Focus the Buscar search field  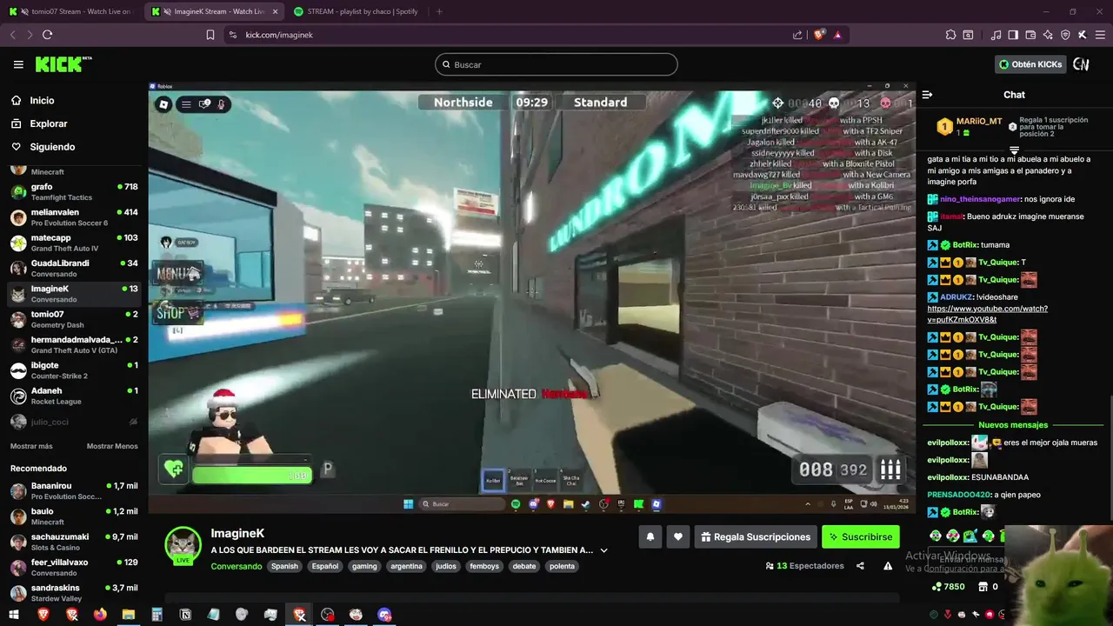pos(556,64)
